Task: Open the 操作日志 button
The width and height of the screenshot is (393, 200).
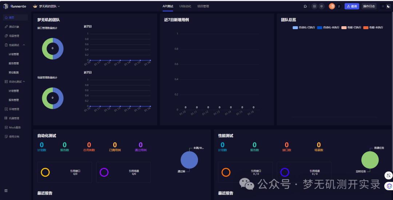Action: click(x=369, y=6)
